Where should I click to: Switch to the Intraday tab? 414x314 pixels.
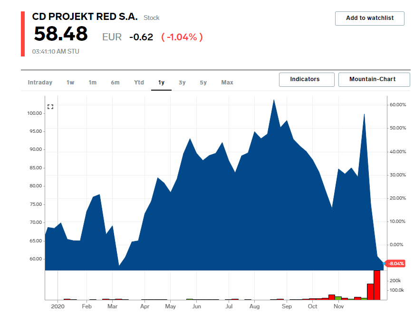pos(40,83)
